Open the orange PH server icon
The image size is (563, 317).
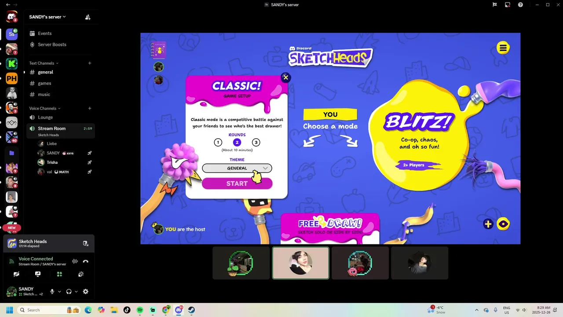pyautogui.click(x=11, y=79)
